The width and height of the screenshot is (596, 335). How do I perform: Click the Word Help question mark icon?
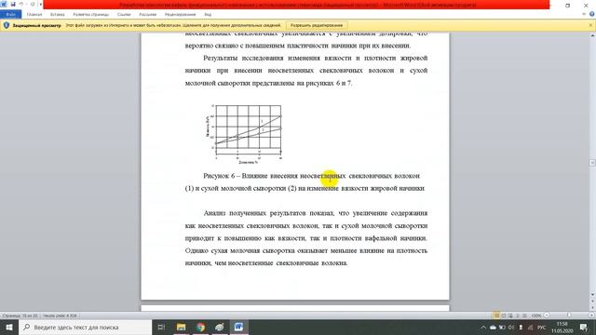(592, 14)
